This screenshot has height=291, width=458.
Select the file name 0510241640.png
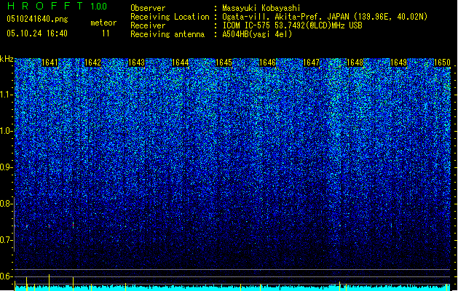(x=37, y=19)
